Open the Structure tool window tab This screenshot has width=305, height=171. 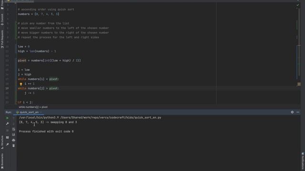[2, 142]
